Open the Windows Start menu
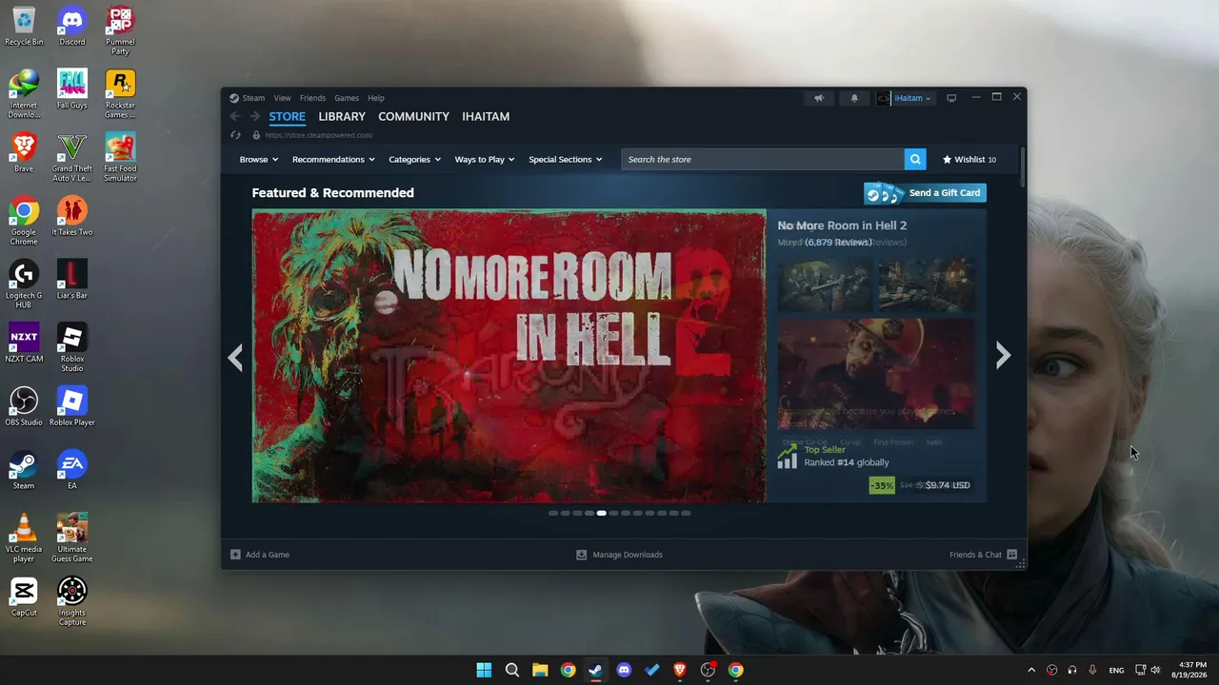This screenshot has width=1219, height=685. (484, 670)
